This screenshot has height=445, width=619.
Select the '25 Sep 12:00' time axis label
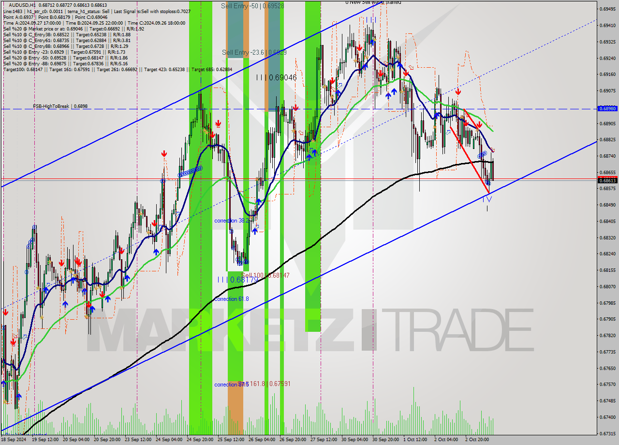(x=231, y=440)
